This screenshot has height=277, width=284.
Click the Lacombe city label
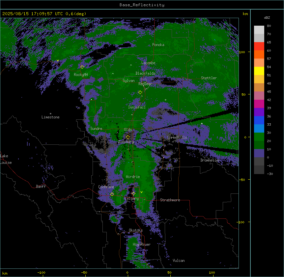[x=148, y=63]
